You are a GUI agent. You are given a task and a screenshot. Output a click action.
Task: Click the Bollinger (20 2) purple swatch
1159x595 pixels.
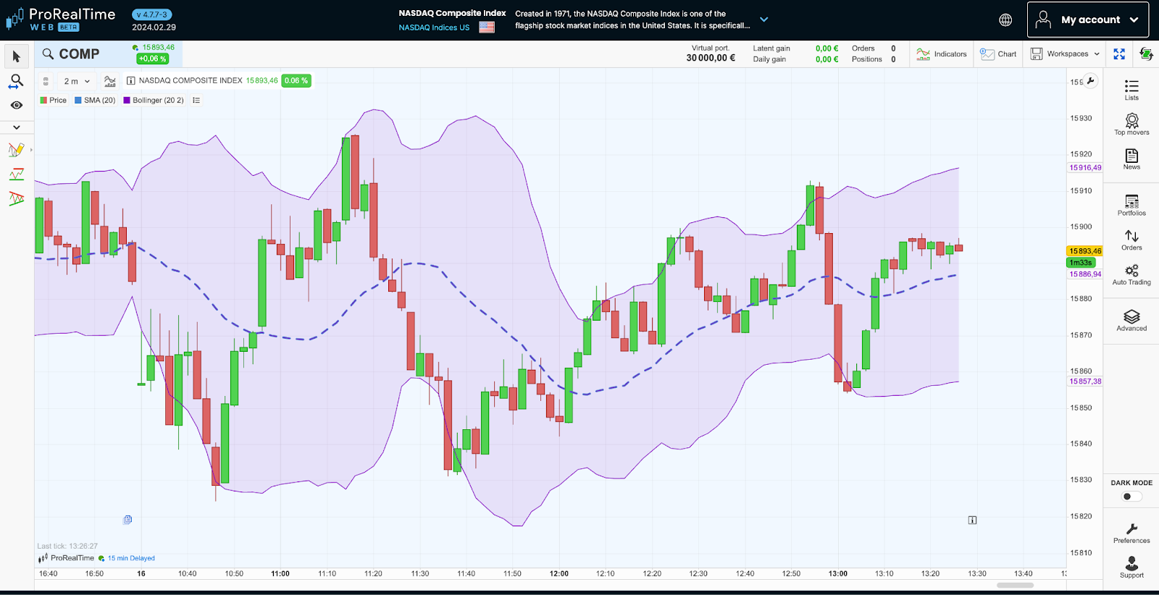coord(127,101)
